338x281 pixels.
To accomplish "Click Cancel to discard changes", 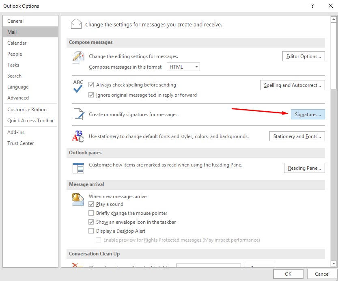I will click(x=322, y=274).
